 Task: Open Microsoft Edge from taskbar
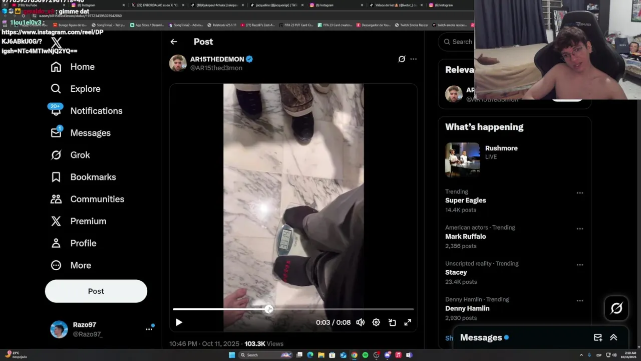click(x=310, y=355)
